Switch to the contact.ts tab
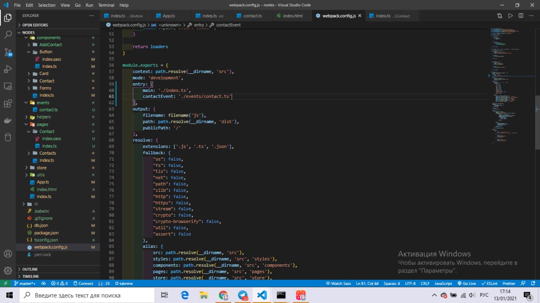Image resolution: width=540 pixels, height=303 pixels. [253, 16]
